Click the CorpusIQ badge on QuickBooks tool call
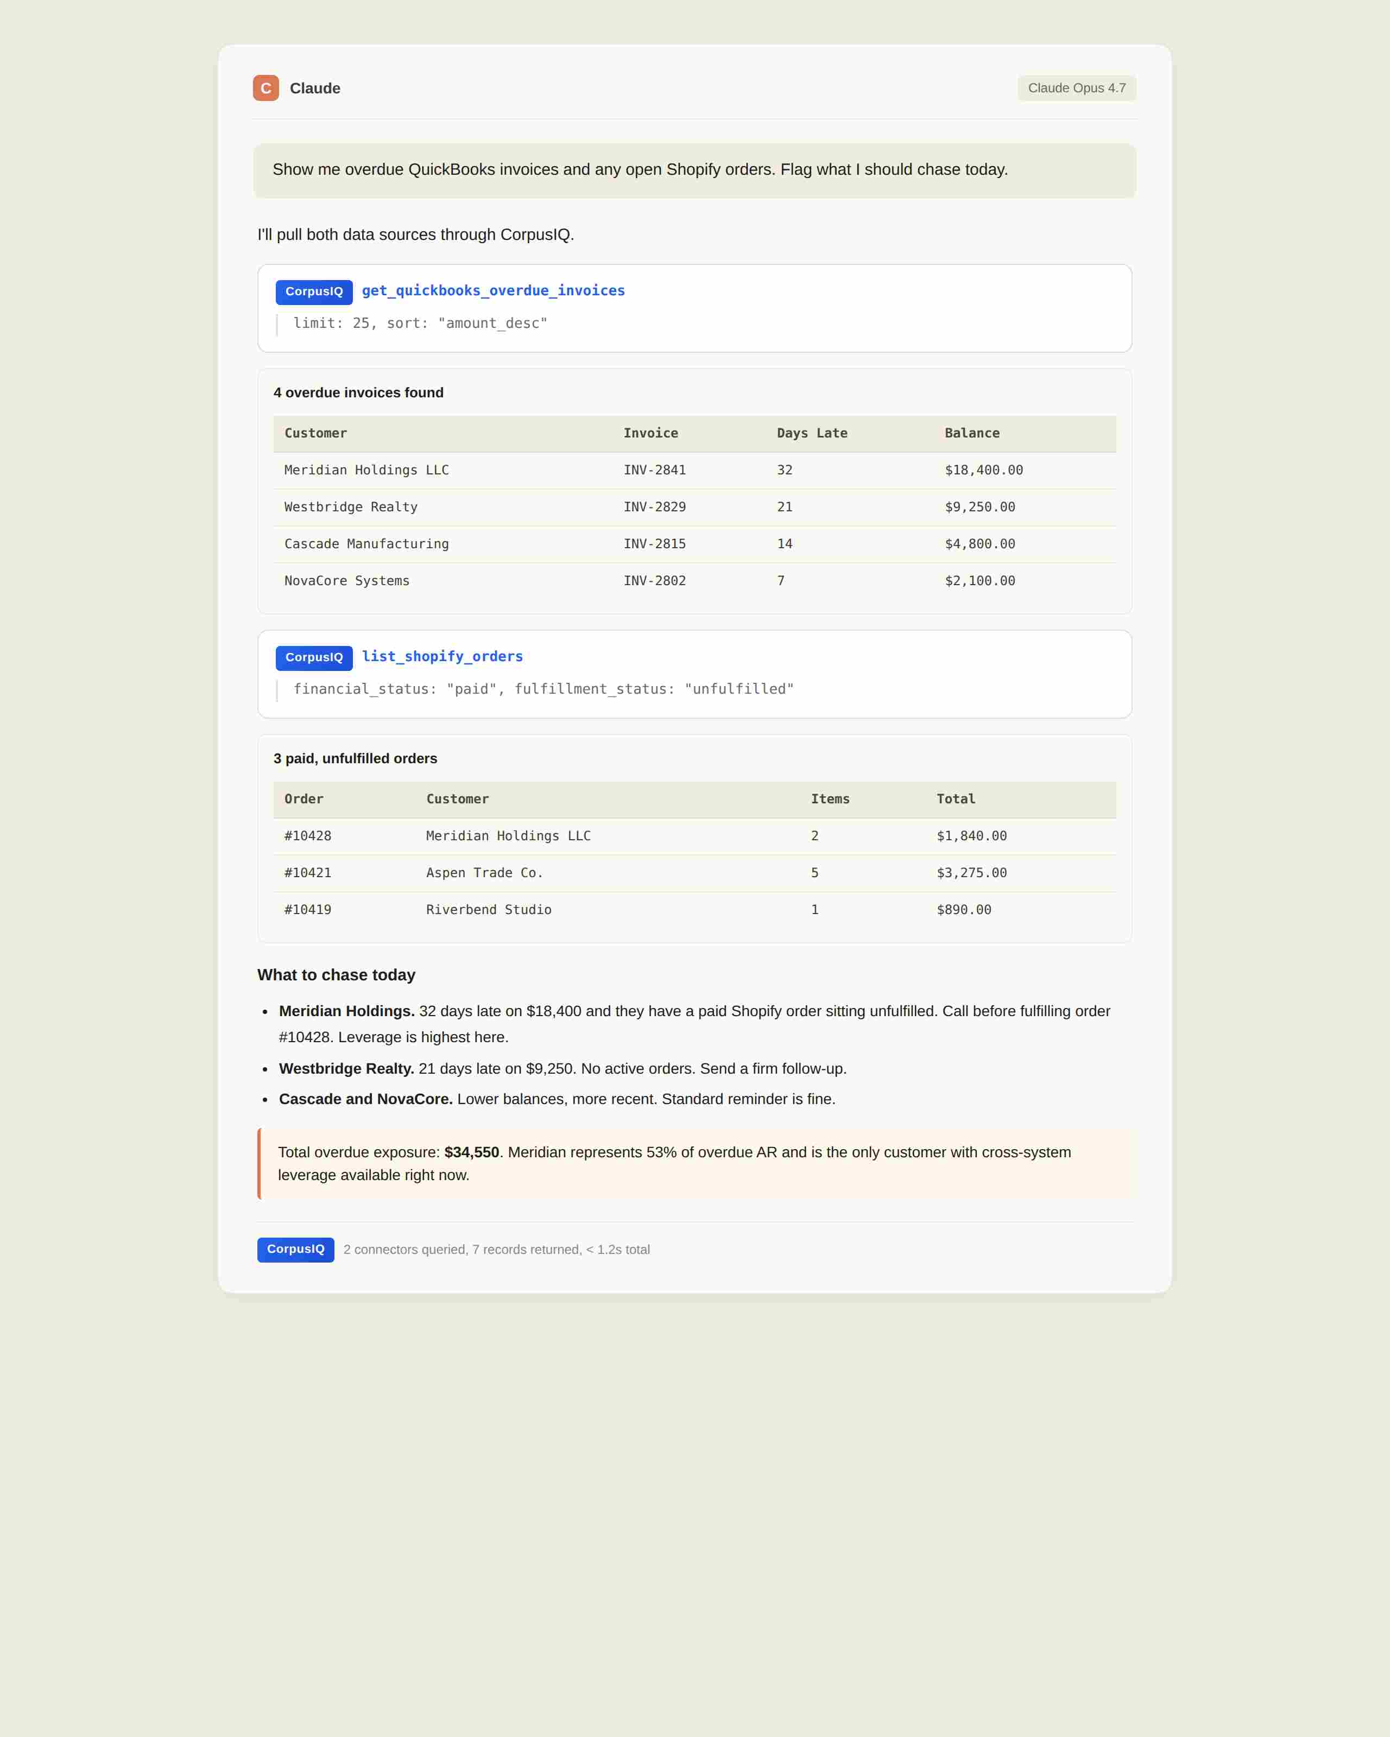1390x1737 pixels. point(313,291)
